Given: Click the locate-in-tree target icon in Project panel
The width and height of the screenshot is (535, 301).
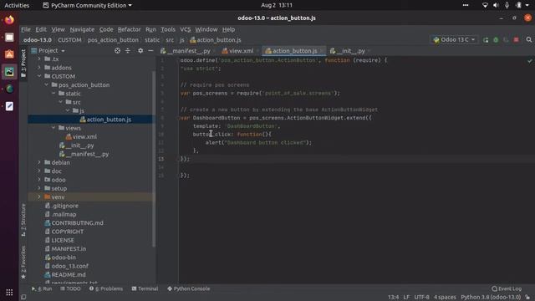Looking at the screenshot, I should coord(117,50).
